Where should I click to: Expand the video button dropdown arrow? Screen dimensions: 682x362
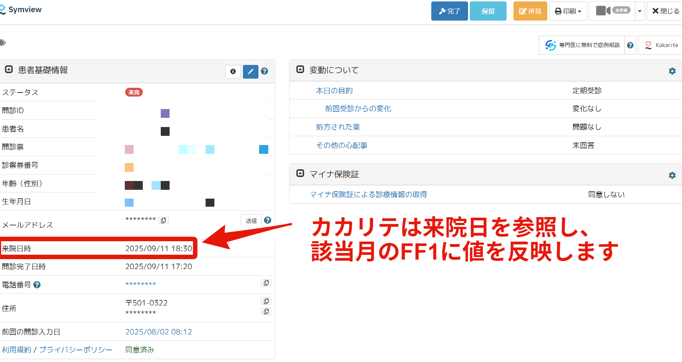pyautogui.click(x=640, y=11)
